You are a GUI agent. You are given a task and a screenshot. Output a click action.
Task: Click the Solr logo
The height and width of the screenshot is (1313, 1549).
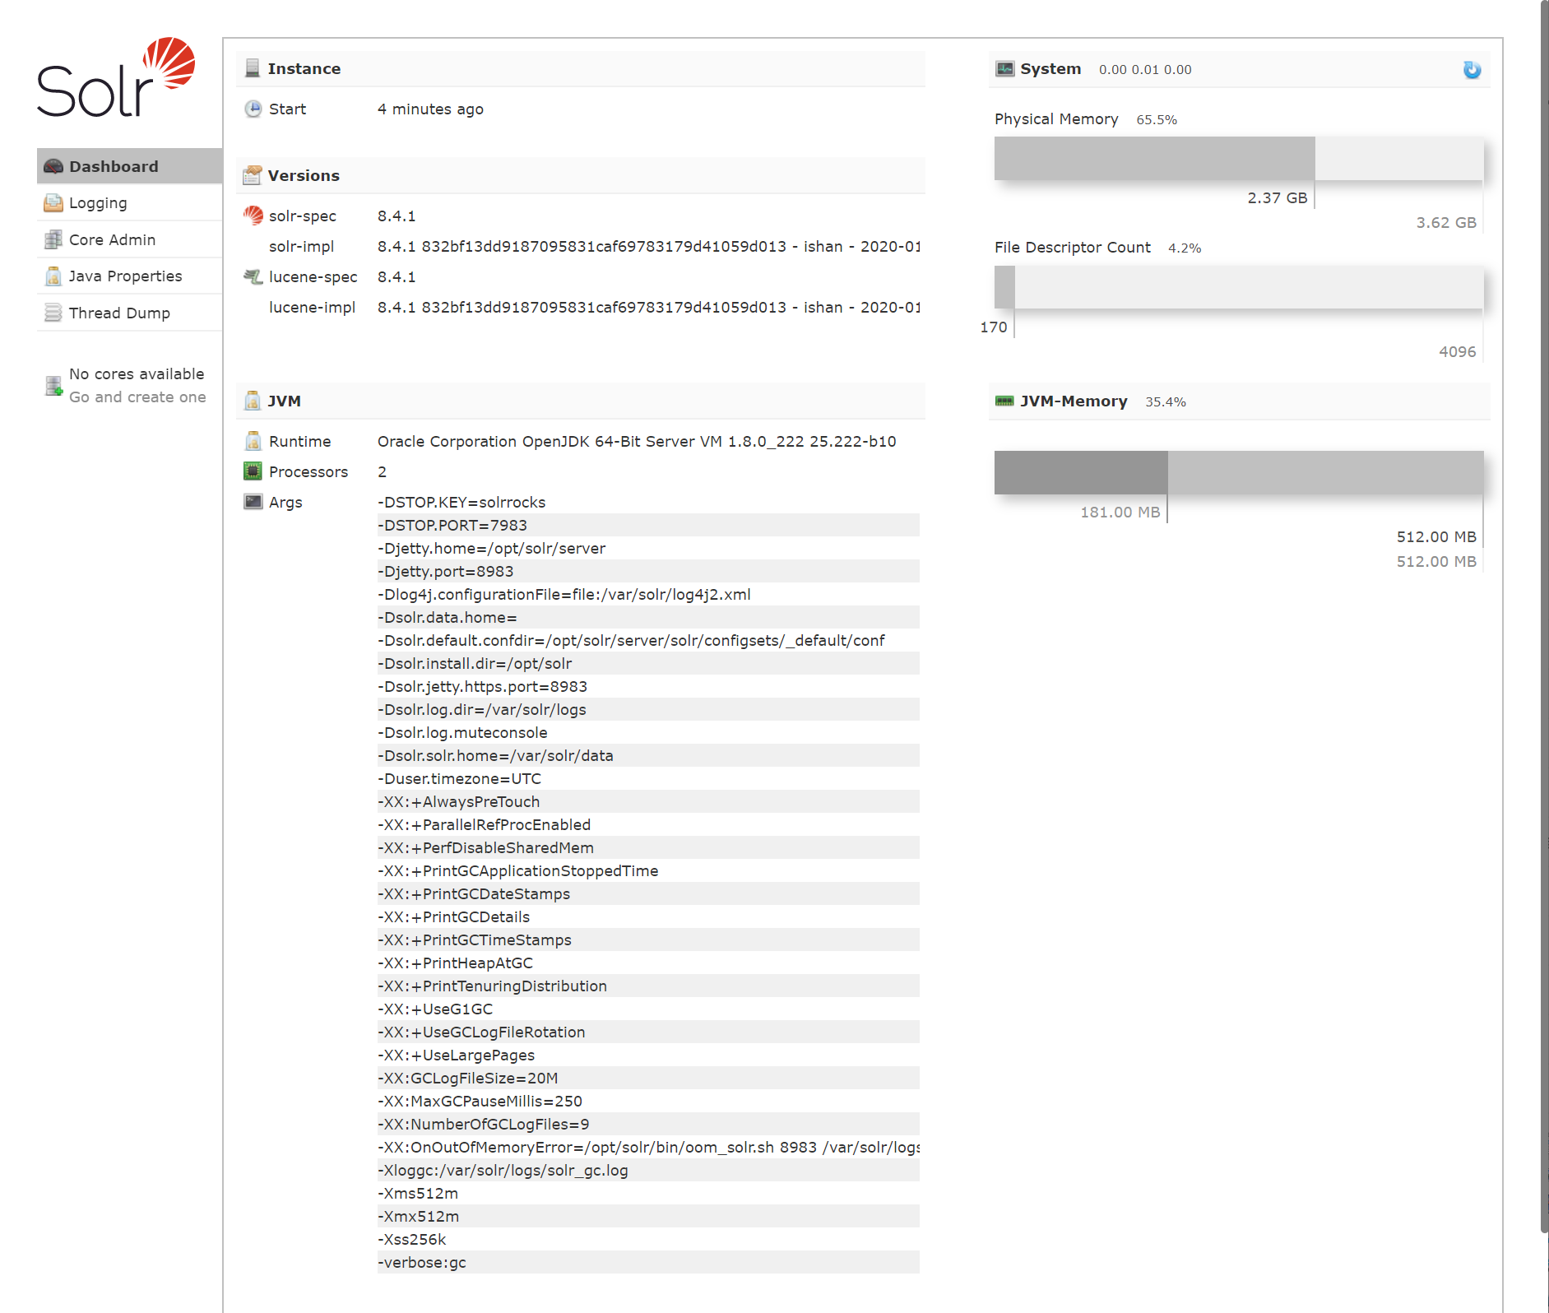(x=116, y=78)
